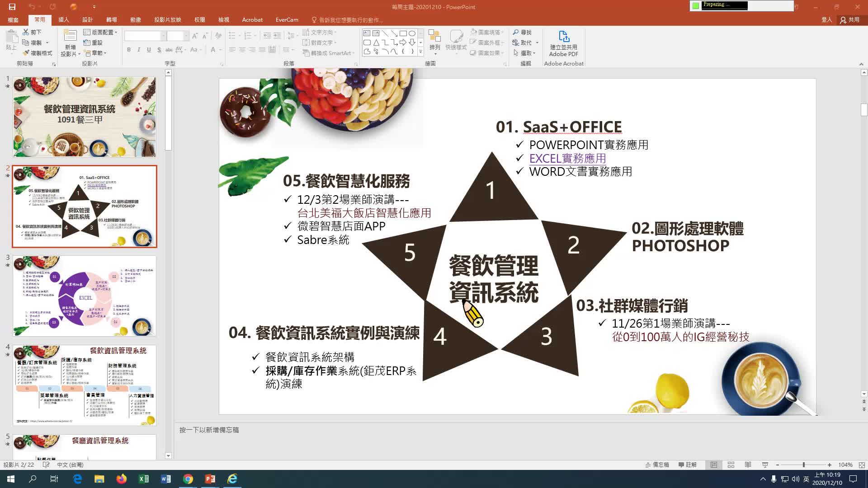Image resolution: width=868 pixels, height=488 pixels.
Task: Expand the shapes gallery More arrow
Action: coord(420,52)
